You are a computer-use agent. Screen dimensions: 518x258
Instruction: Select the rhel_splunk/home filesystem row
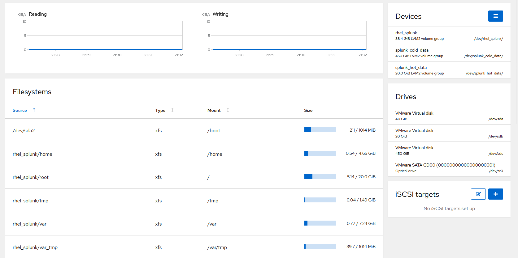tap(194, 154)
